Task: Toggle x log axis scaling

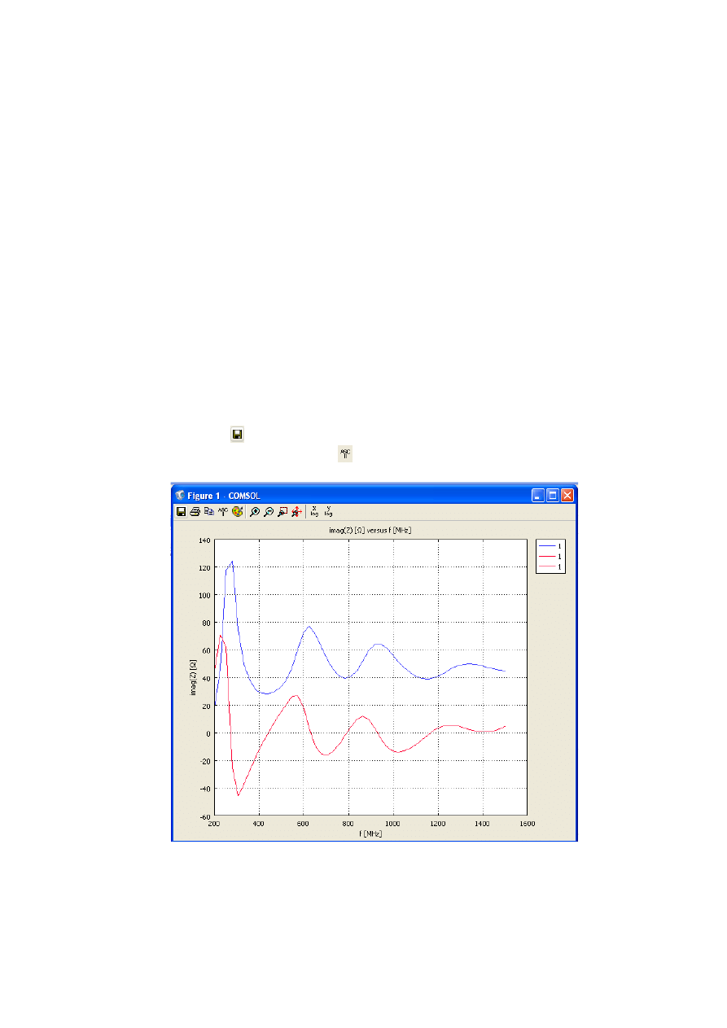Action: tap(315, 512)
